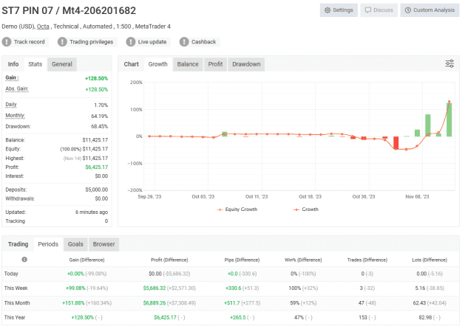Toggle the Equity Growth legend series
This screenshot has height=329, width=462.
pyautogui.click(x=237, y=209)
